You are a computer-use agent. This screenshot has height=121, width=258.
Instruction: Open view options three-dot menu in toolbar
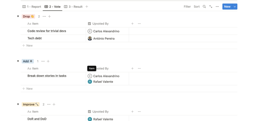pos(217,7)
